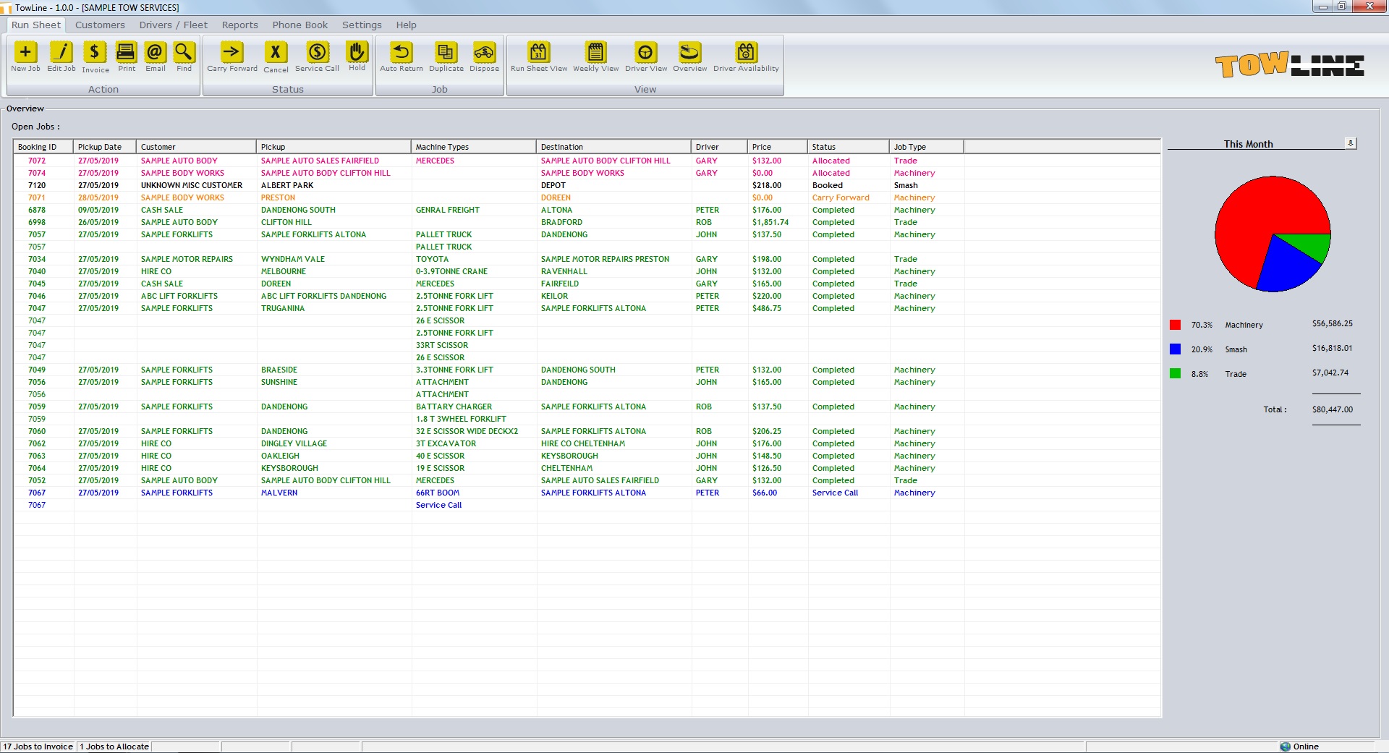This screenshot has width=1389, height=753.
Task: Open the Reports tab
Action: pyautogui.click(x=240, y=25)
